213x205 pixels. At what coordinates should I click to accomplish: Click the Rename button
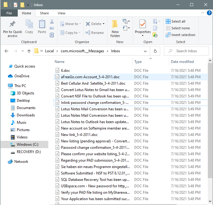[95, 33]
